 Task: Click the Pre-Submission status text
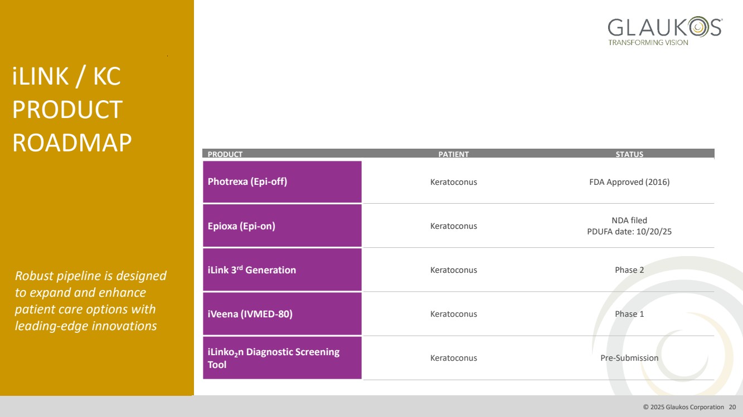coord(629,358)
